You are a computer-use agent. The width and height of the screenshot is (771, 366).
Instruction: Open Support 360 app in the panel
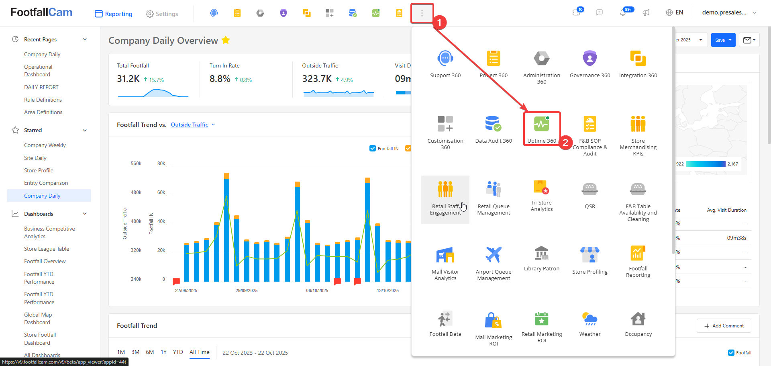tap(445, 64)
